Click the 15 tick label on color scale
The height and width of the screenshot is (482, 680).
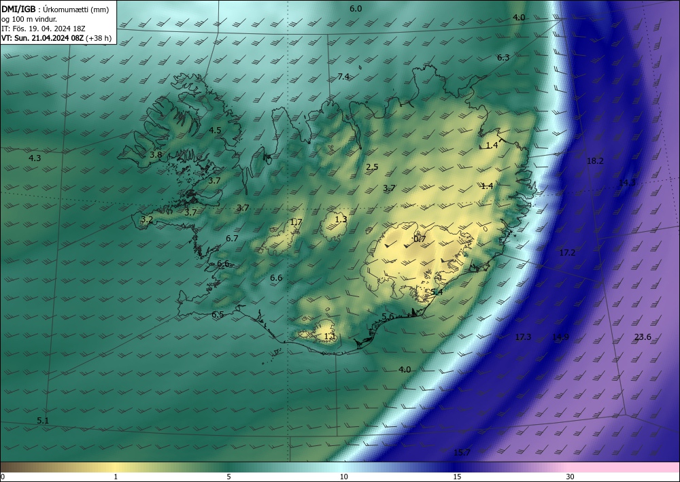point(457,477)
